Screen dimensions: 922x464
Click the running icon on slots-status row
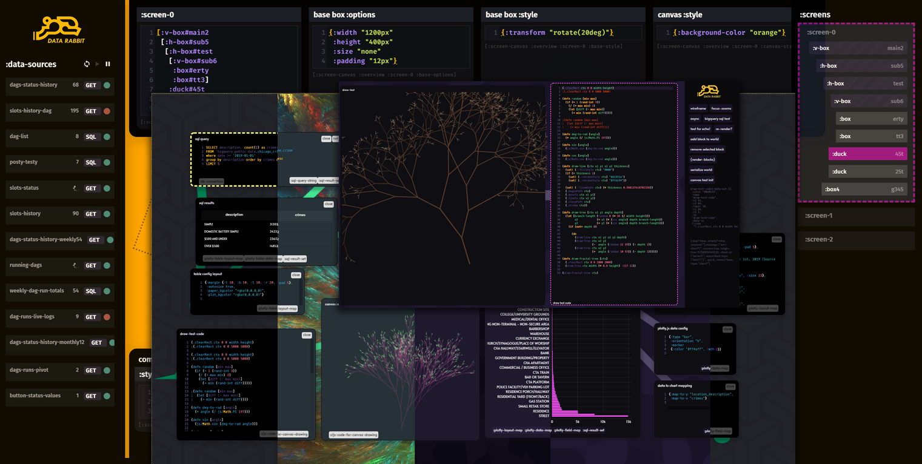coord(75,188)
